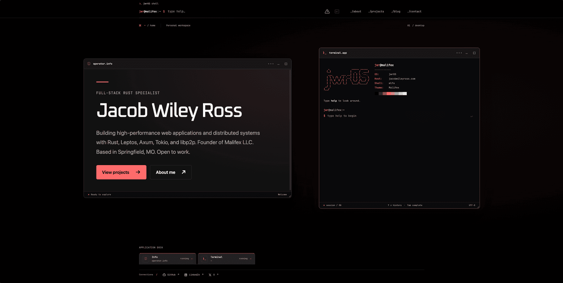
Task: Click the 'Tab complete' hint in terminal footer
Action: [415, 205]
